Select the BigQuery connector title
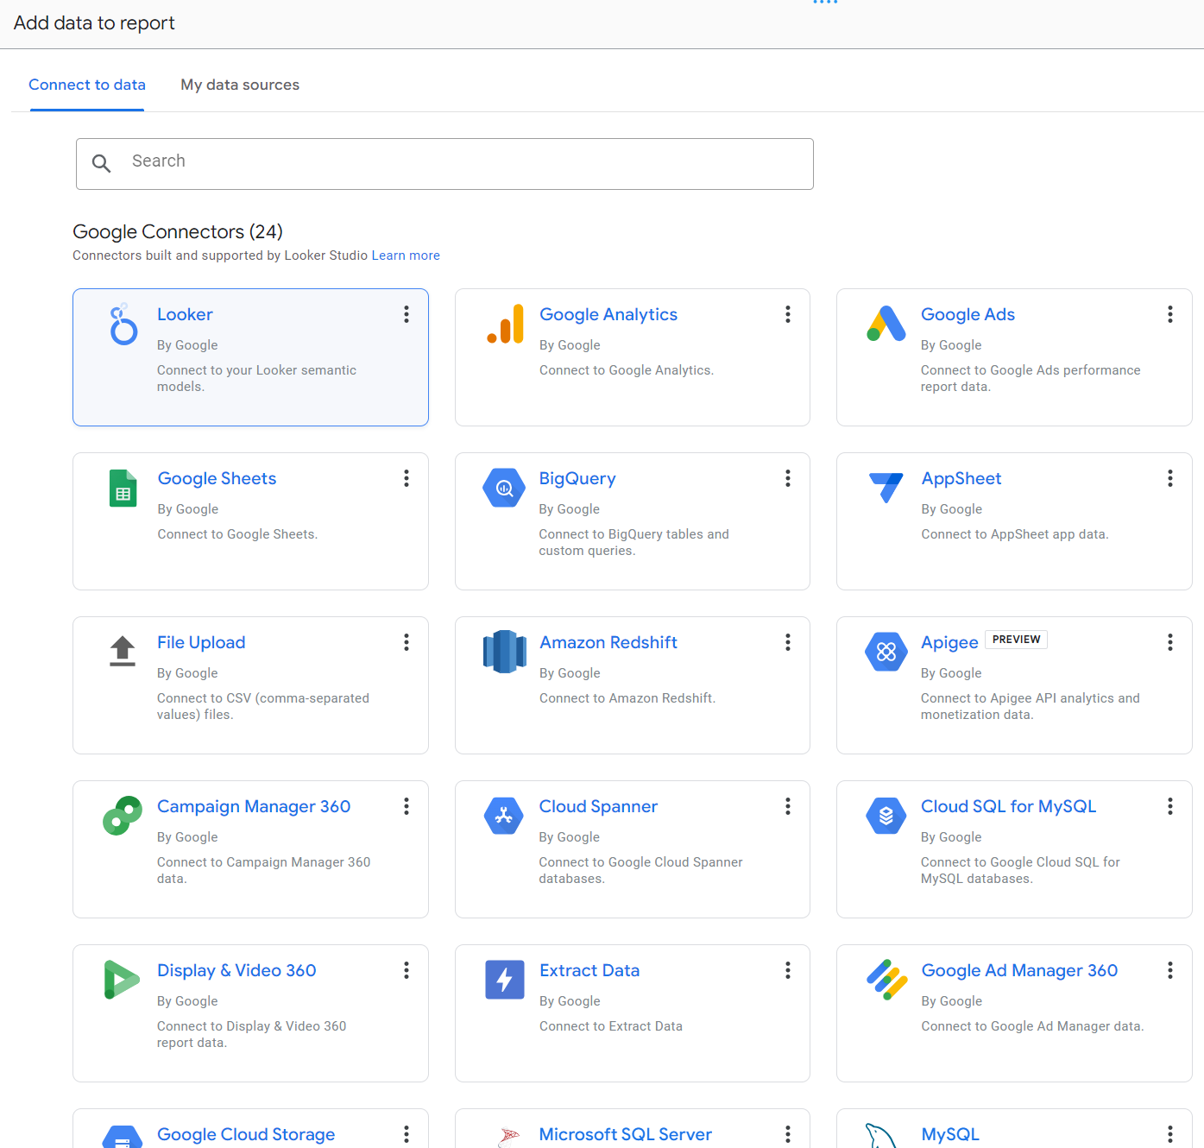 [x=577, y=478]
